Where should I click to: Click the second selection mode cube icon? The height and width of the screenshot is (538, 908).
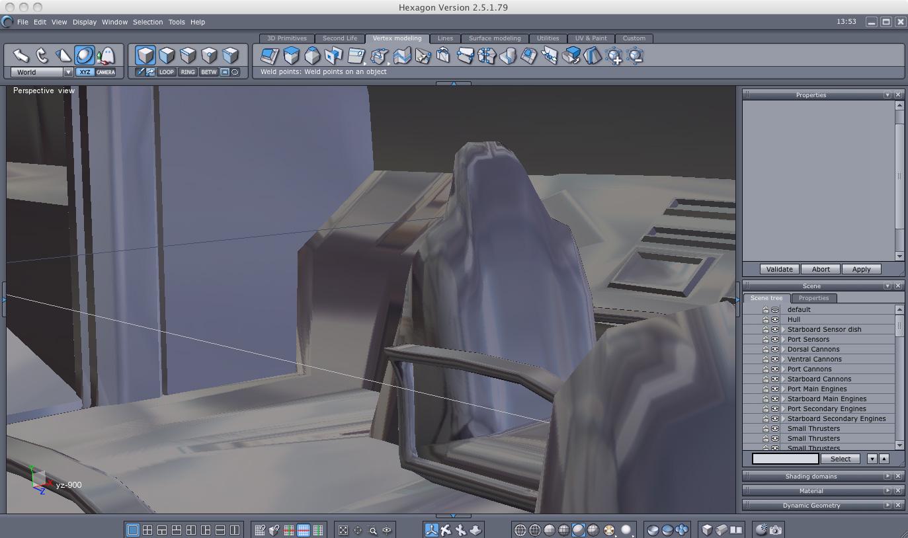point(167,55)
